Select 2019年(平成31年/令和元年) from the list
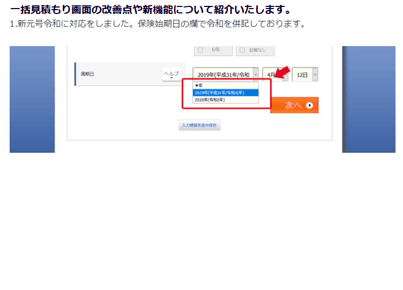The image size is (403, 290). [226, 93]
